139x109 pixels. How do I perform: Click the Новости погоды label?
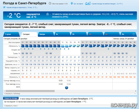pyautogui.click(x=11, y=98)
